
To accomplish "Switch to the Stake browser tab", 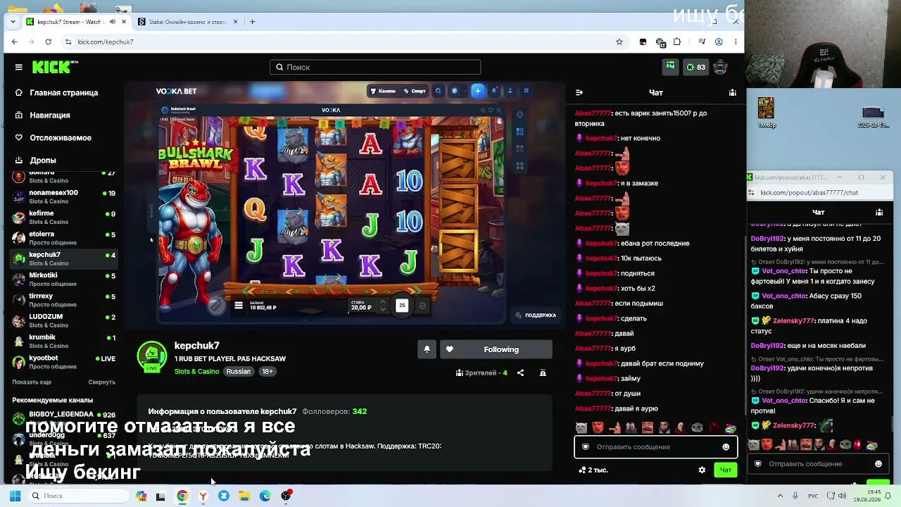I will [187, 22].
